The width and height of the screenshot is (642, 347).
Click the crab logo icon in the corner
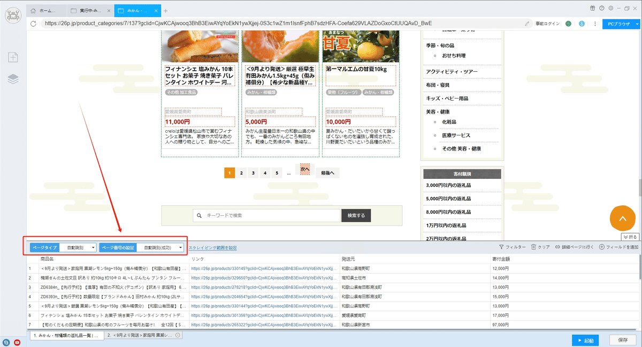[12, 16]
